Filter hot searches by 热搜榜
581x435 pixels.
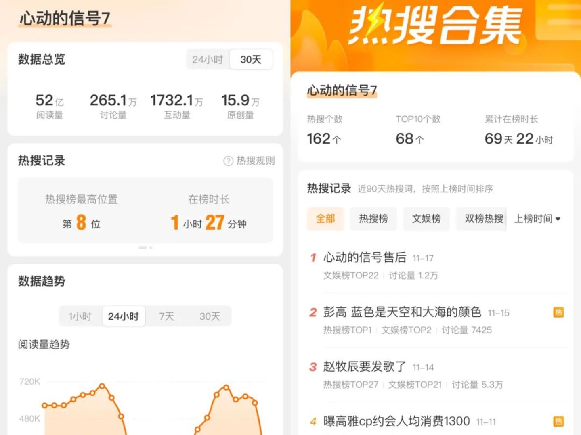point(373,219)
